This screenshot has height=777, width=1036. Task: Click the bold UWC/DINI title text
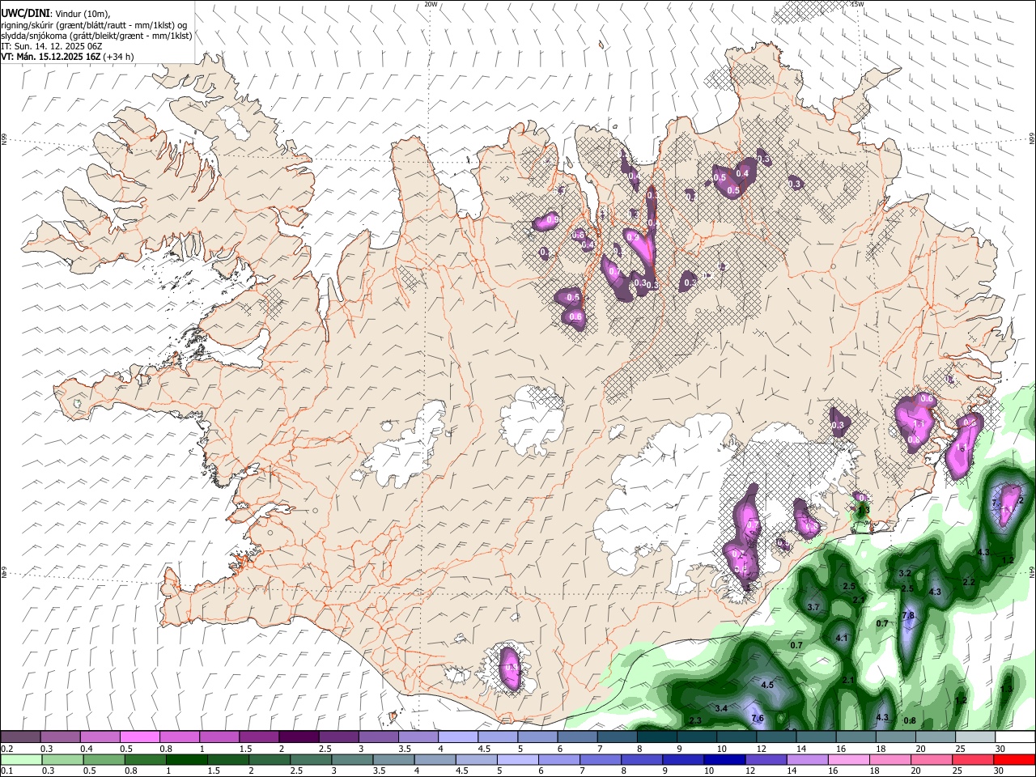click(24, 13)
